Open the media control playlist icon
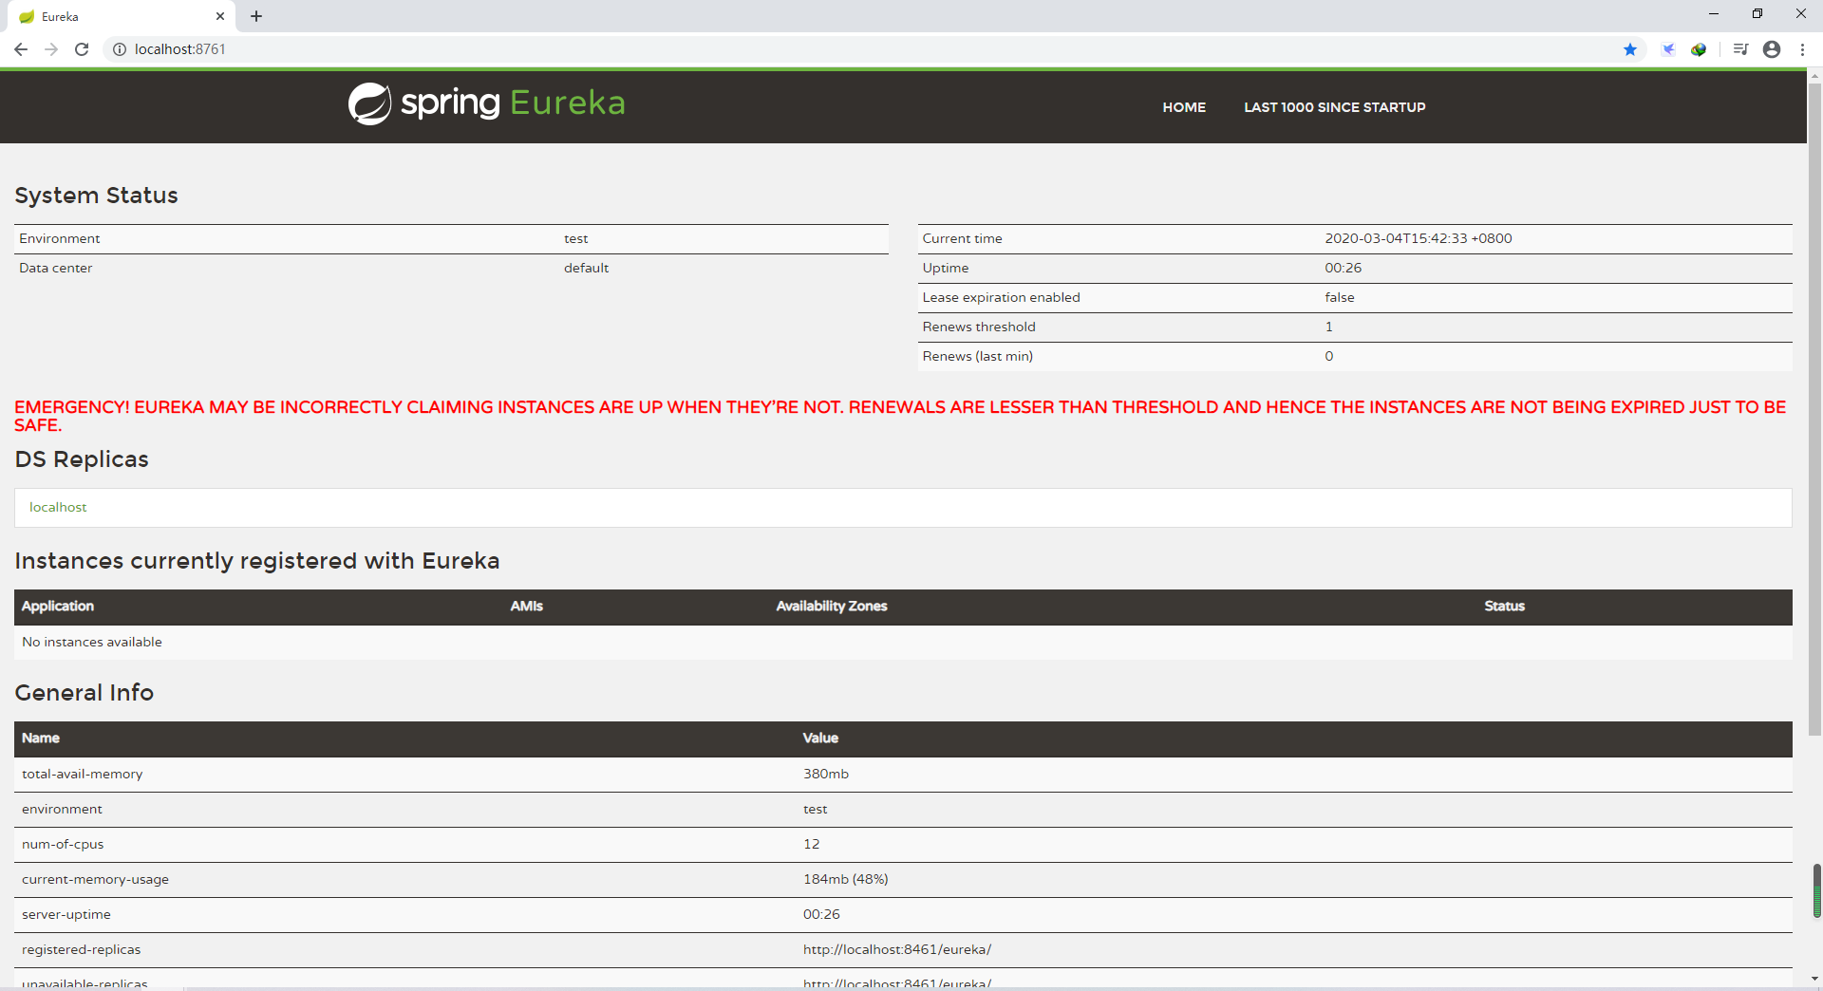The height and width of the screenshot is (991, 1823). coord(1740,49)
